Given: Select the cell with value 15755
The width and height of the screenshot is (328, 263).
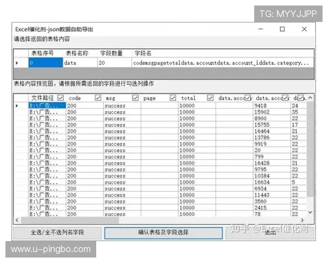Looking at the screenshot, I should pos(272,125).
